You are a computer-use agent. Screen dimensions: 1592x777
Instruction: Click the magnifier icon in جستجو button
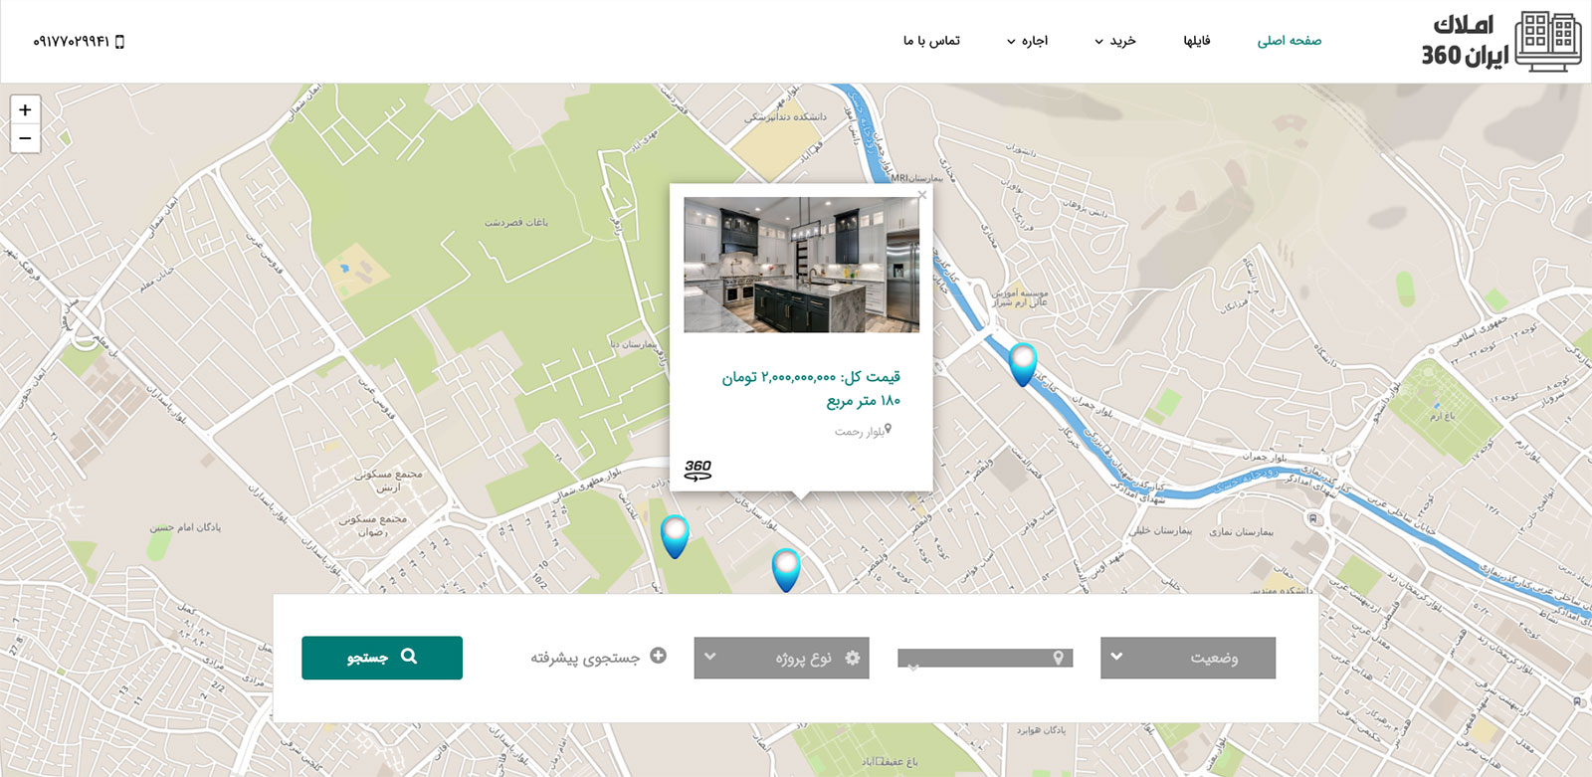click(409, 657)
